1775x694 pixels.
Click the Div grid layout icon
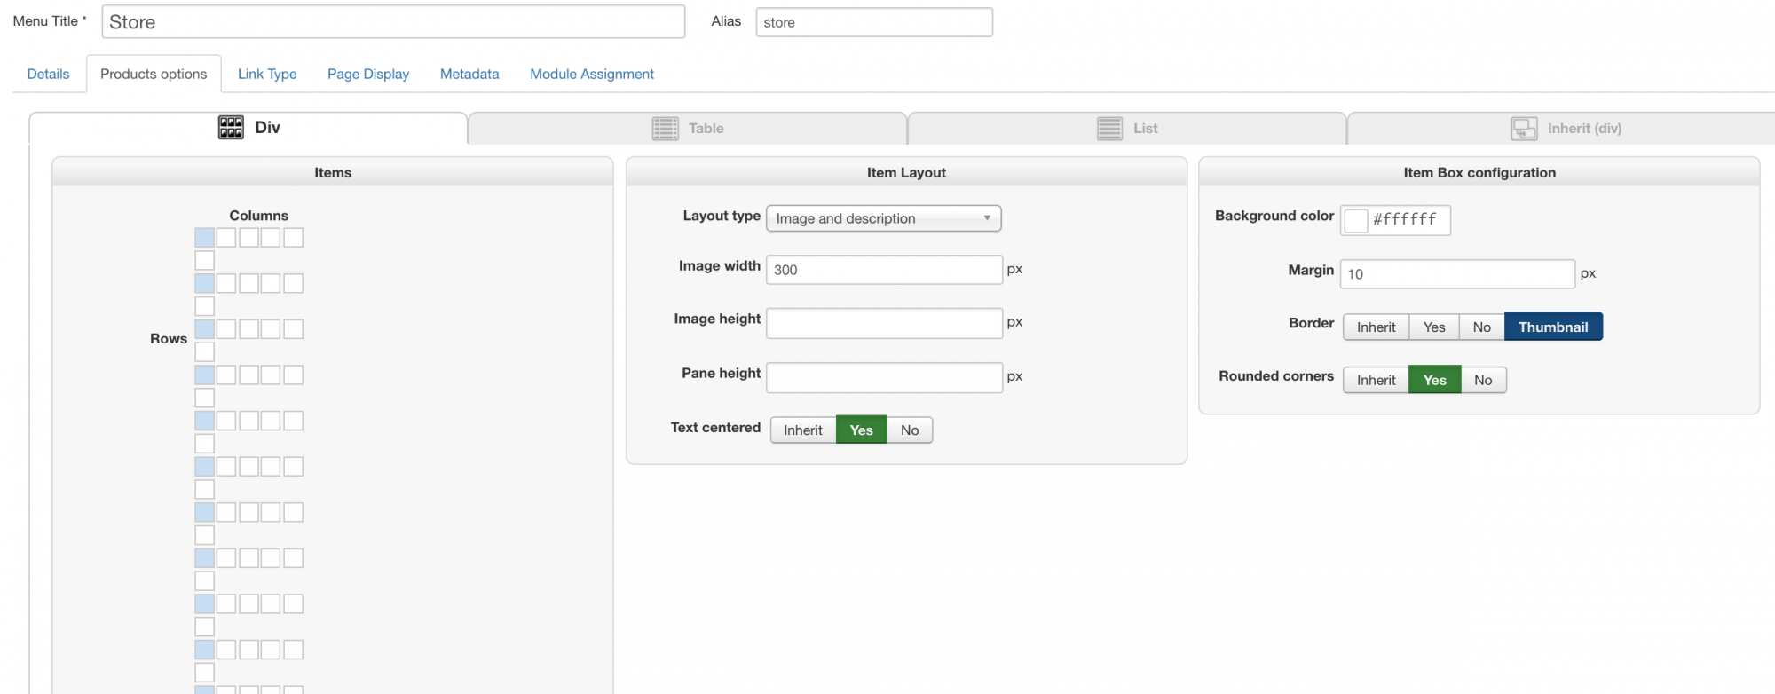(x=231, y=128)
